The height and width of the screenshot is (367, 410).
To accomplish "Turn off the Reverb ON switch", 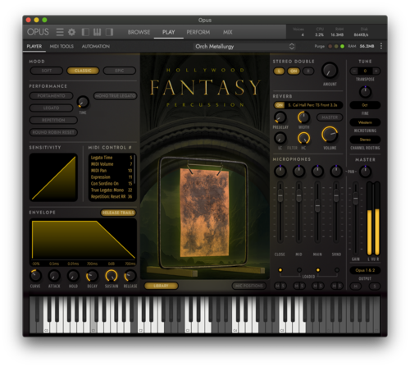I will pyautogui.click(x=279, y=105).
